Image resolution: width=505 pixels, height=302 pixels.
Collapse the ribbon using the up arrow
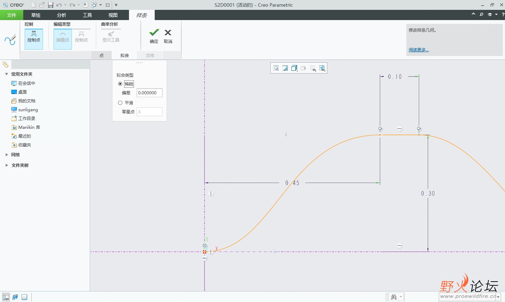[x=473, y=14]
